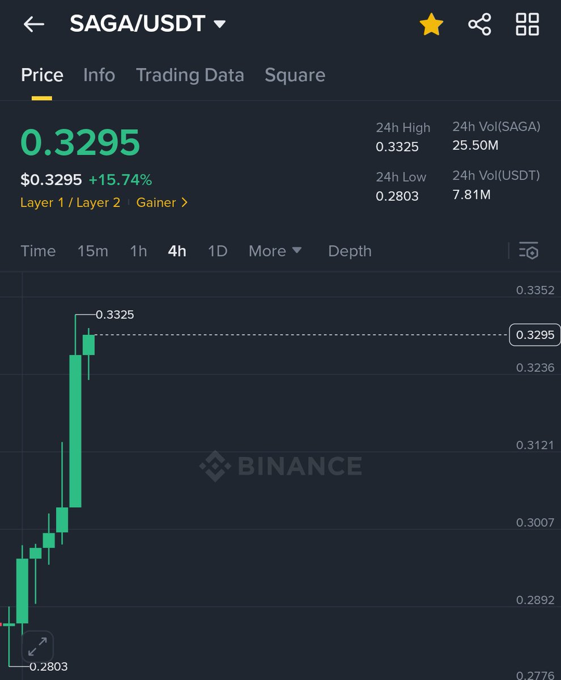Click the 0.3121 axis price label
This screenshot has width=561, height=680.
tap(535, 445)
